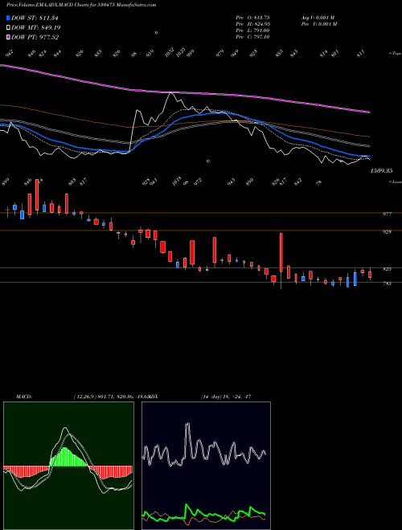Select the DOW ST: 811.34 label
The height and width of the screenshot is (530, 402).
[x=35, y=18]
